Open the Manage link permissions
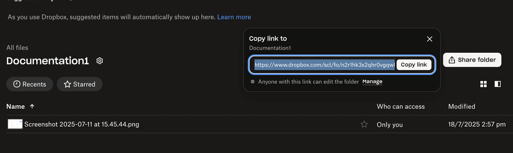Screen dimensions: 513x153 372,82
